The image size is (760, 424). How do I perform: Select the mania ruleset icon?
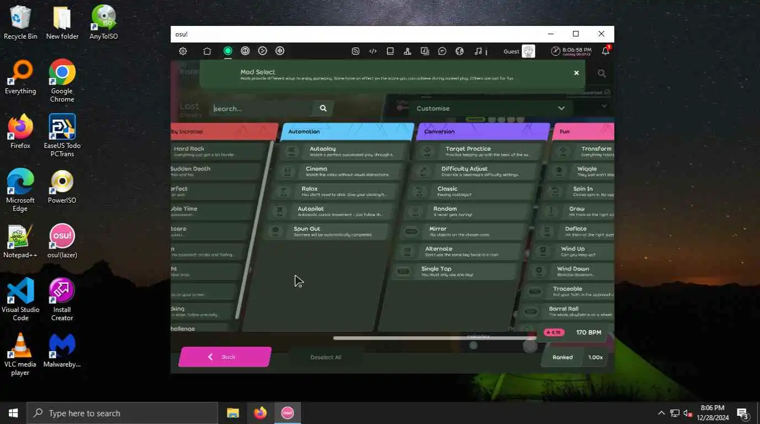pyautogui.click(x=280, y=51)
